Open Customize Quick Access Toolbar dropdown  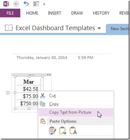(44, 4)
